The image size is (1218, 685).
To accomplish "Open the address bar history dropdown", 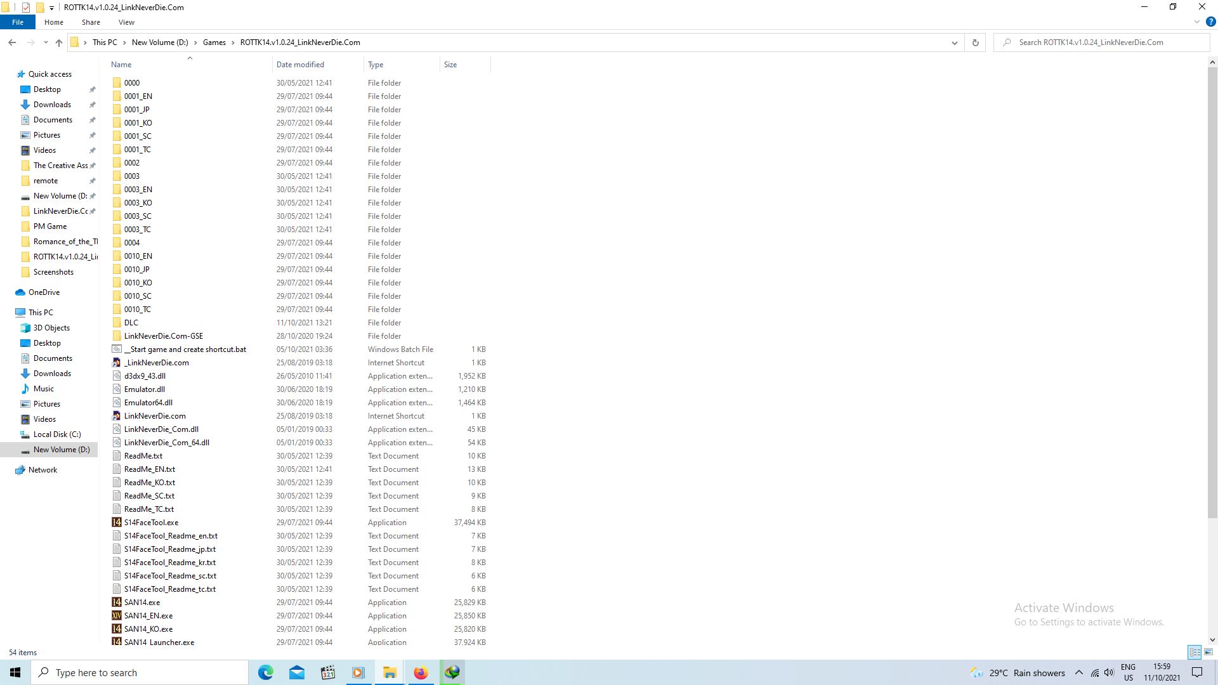I will [x=954, y=42].
